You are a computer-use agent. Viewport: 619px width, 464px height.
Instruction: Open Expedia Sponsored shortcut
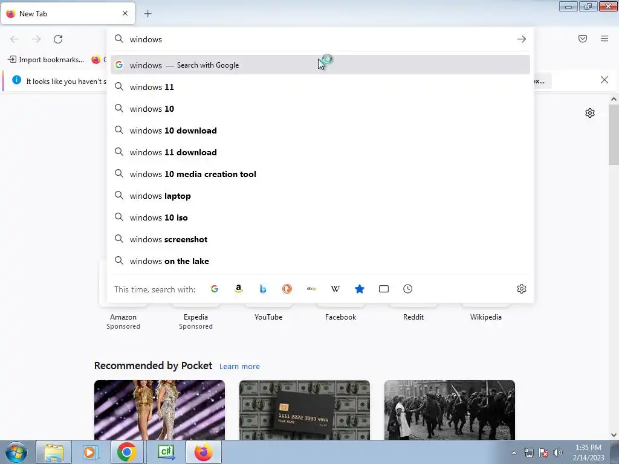click(x=196, y=321)
